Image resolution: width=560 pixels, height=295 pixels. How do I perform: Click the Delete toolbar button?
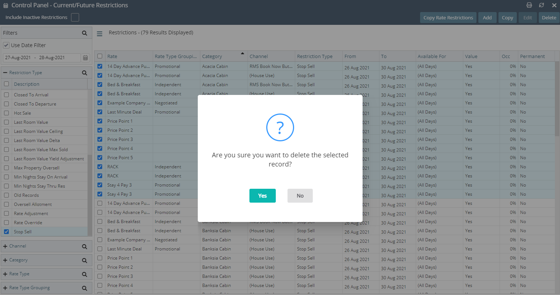(549, 18)
